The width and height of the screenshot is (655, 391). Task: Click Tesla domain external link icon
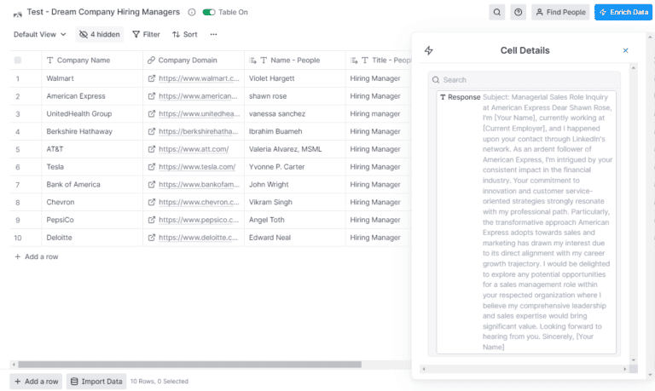[152, 167]
